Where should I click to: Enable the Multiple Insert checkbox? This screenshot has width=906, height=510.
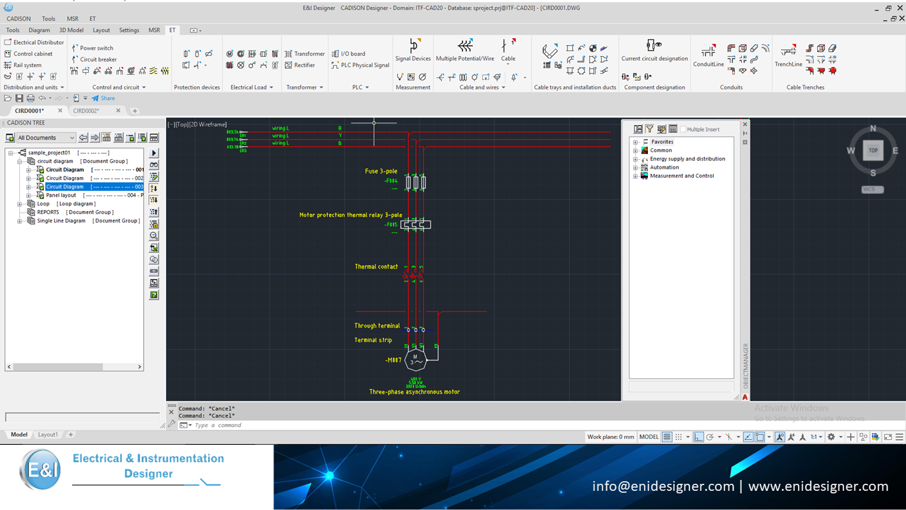coord(683,130)
